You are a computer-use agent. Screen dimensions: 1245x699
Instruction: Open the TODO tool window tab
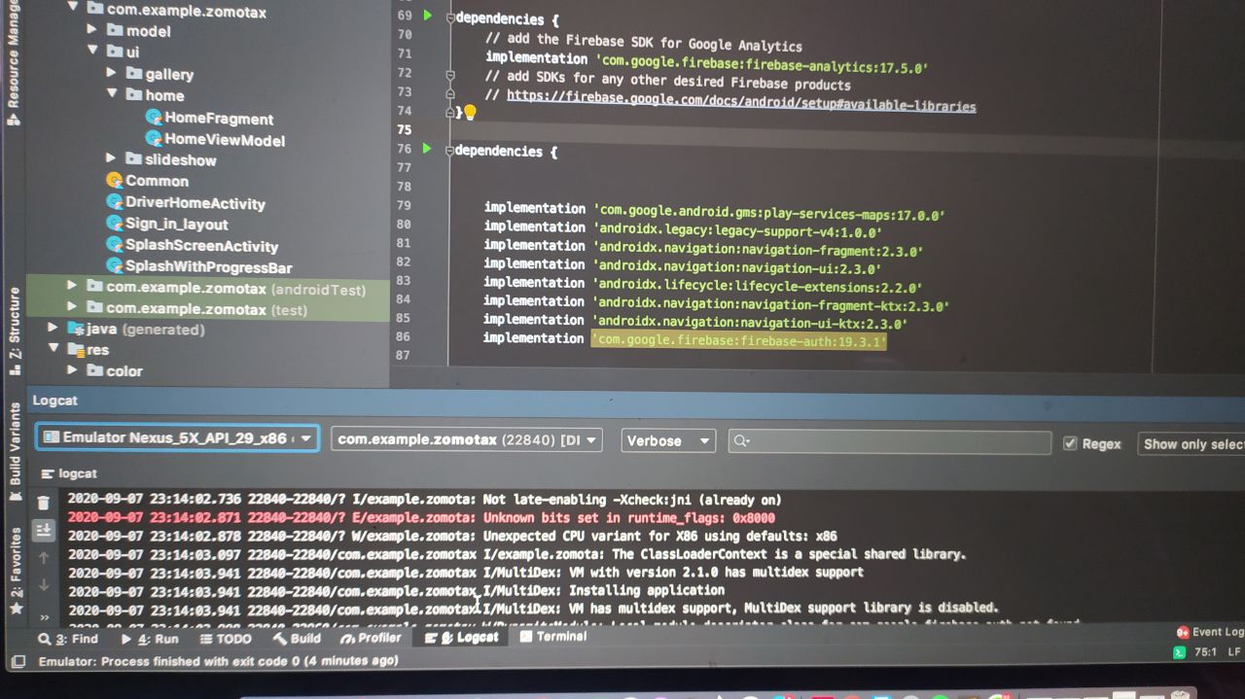226,639
